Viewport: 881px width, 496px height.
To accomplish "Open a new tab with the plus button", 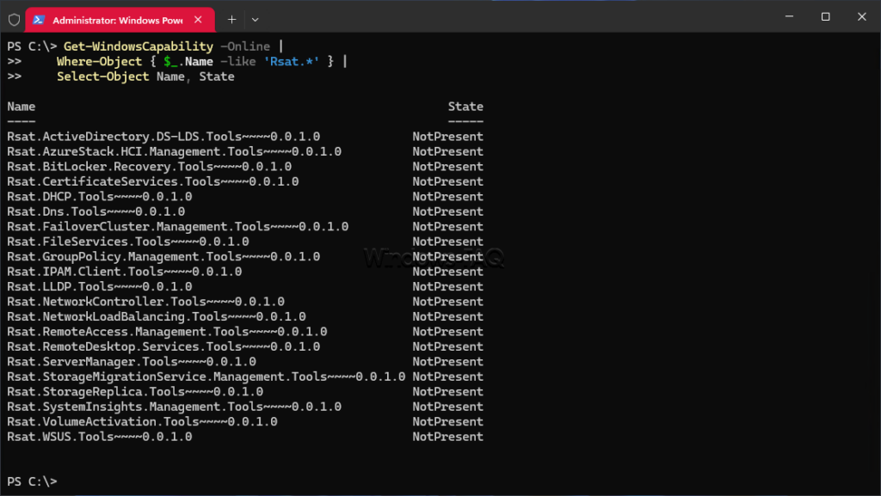I will pos(231,20).
